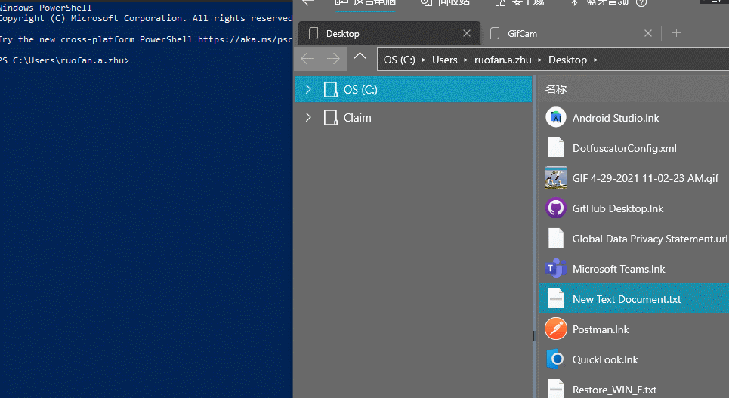
Task: Close the Desktop tab
Action: 467,33
